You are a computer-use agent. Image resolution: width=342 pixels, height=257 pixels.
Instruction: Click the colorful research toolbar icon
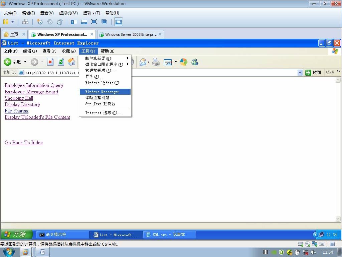[x=183, y=62]
